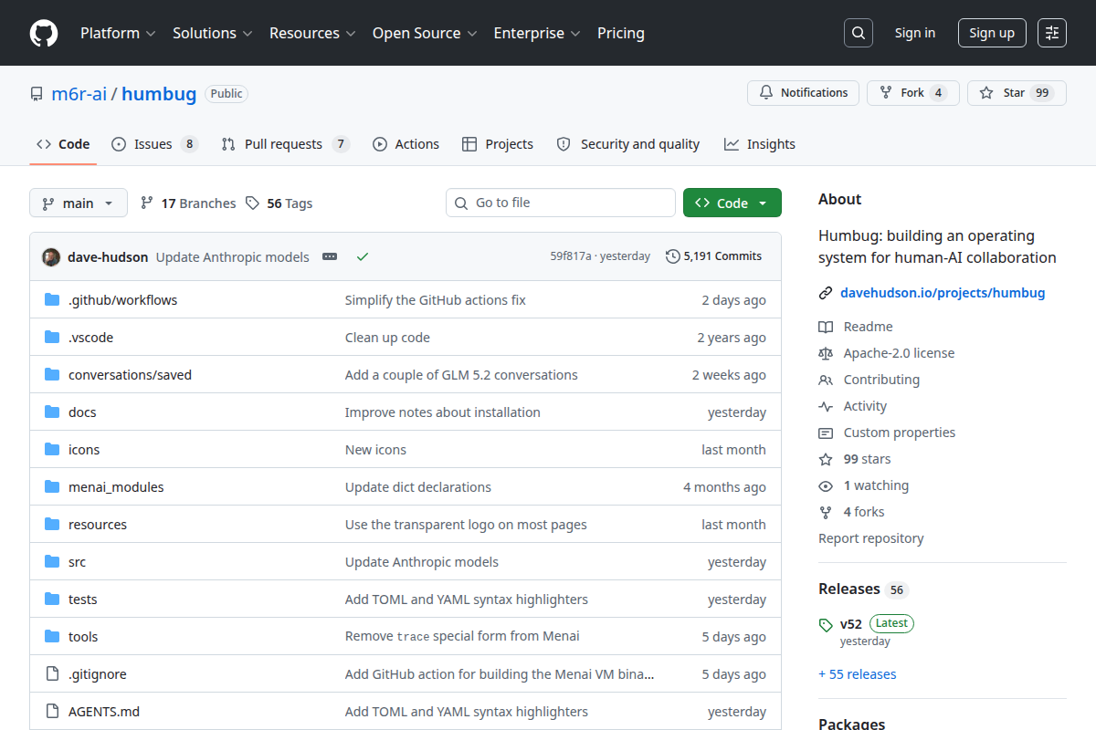
Task: Open the AGENTS.md file
Action: point(104,712)
